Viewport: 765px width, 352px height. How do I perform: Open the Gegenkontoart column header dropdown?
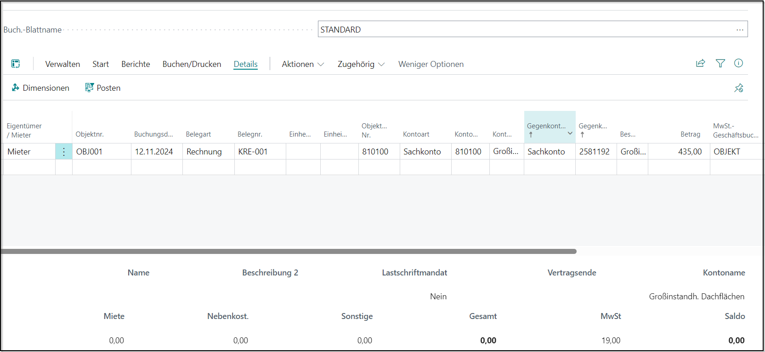[570, 133]
